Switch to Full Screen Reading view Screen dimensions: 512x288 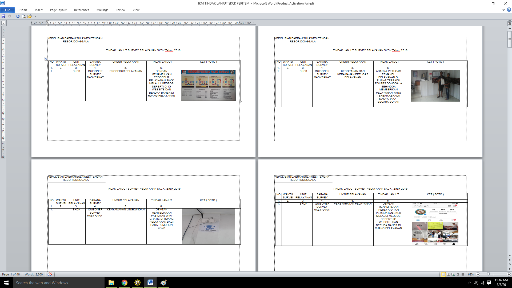[448, 274]
